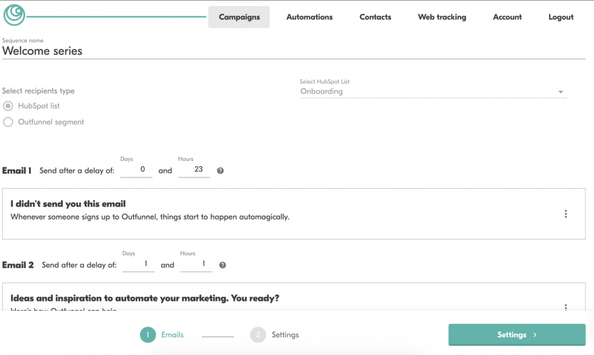
Task: Select the HubSpot list radio button
Action: (8, 106)
